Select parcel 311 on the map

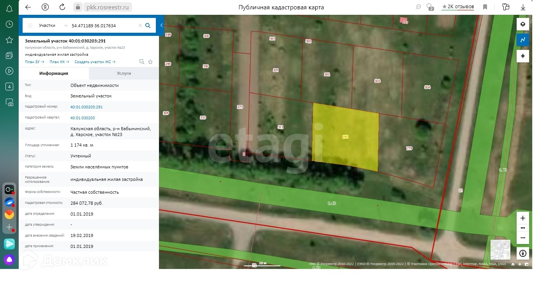click(x=281, y=127)
